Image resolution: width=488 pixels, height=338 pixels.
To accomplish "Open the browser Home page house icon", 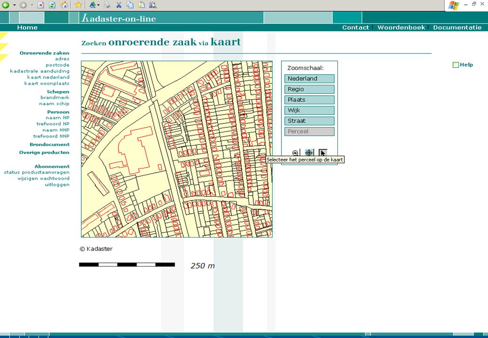I will (64, 5).
